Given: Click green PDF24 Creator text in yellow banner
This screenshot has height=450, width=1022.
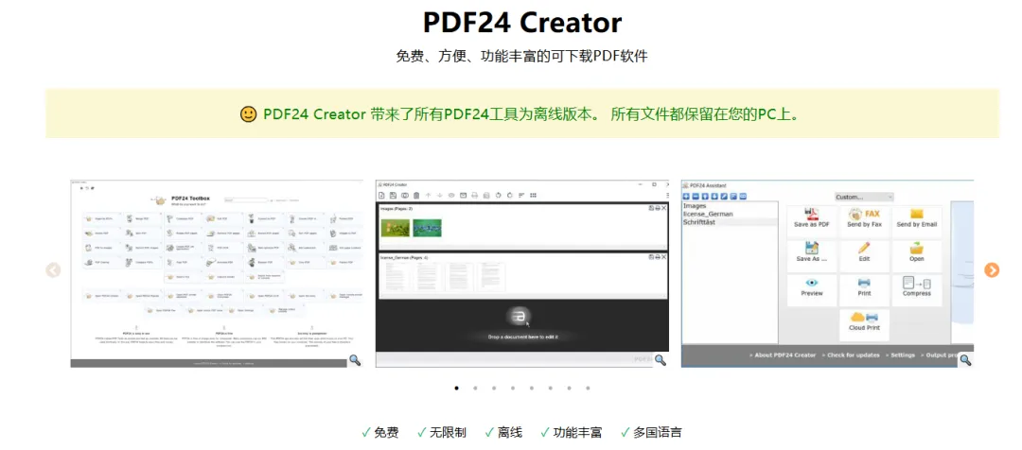Looking at the screenshot, I should tap(314, 114).
